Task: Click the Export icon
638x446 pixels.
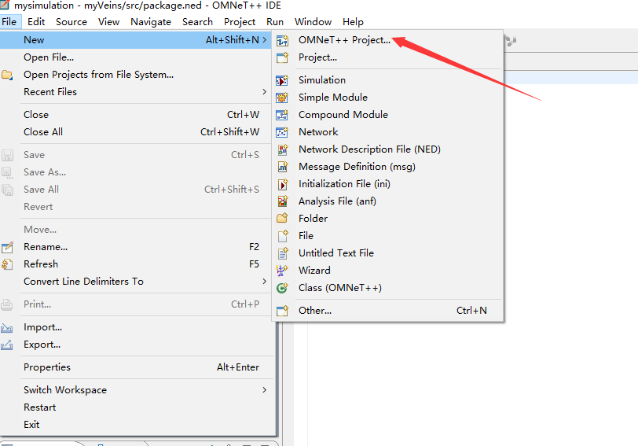Action: click(7, 345)
